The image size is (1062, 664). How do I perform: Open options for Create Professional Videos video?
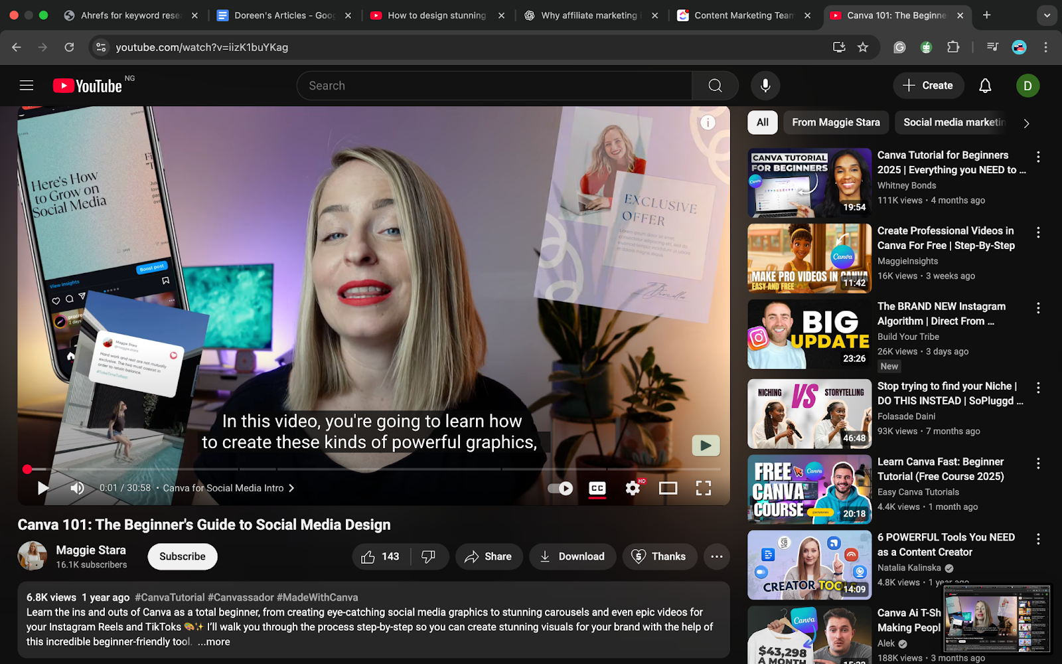click(1038, 232)
